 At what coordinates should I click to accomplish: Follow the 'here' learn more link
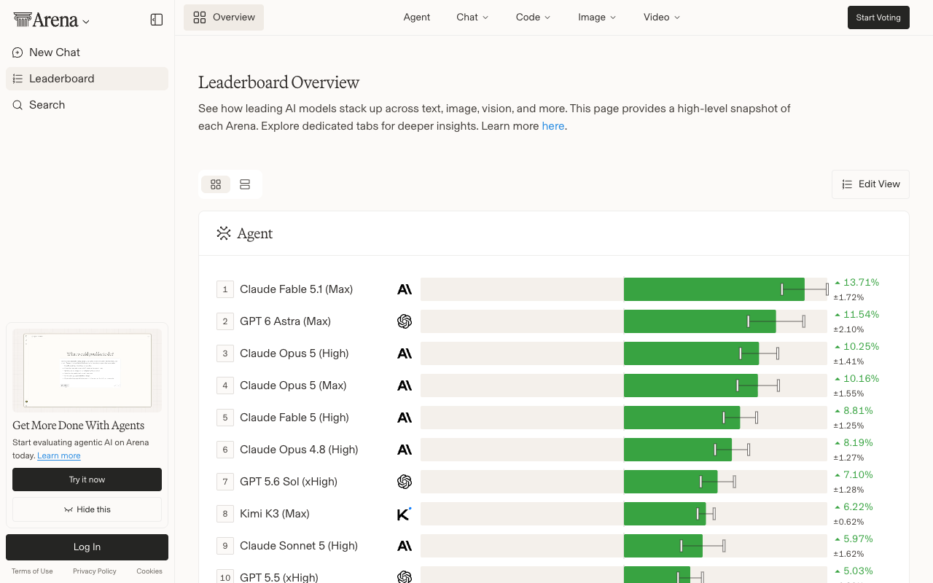pyautogui.click(x=553, y=126)
